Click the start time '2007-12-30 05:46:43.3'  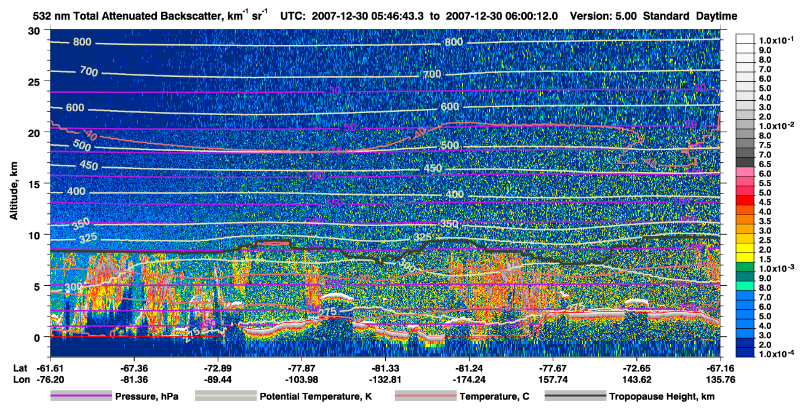[x=369, y=16]
